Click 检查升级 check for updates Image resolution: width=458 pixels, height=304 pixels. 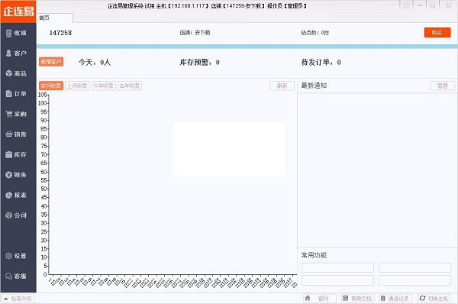[x=18, y=299]
